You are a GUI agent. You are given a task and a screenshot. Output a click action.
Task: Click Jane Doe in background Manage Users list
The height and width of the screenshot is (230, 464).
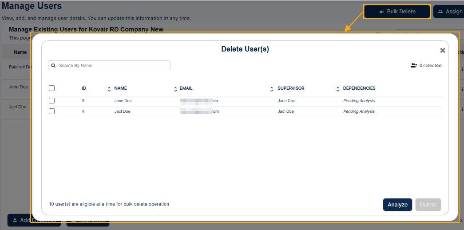(18, 87)
